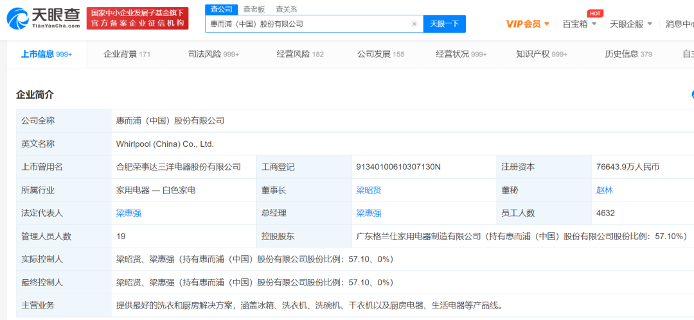Click the 所属行业 label cell
Viewport: 694px width, 320px height.
[64, 190]
